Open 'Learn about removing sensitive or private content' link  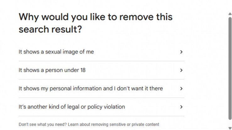113,124
